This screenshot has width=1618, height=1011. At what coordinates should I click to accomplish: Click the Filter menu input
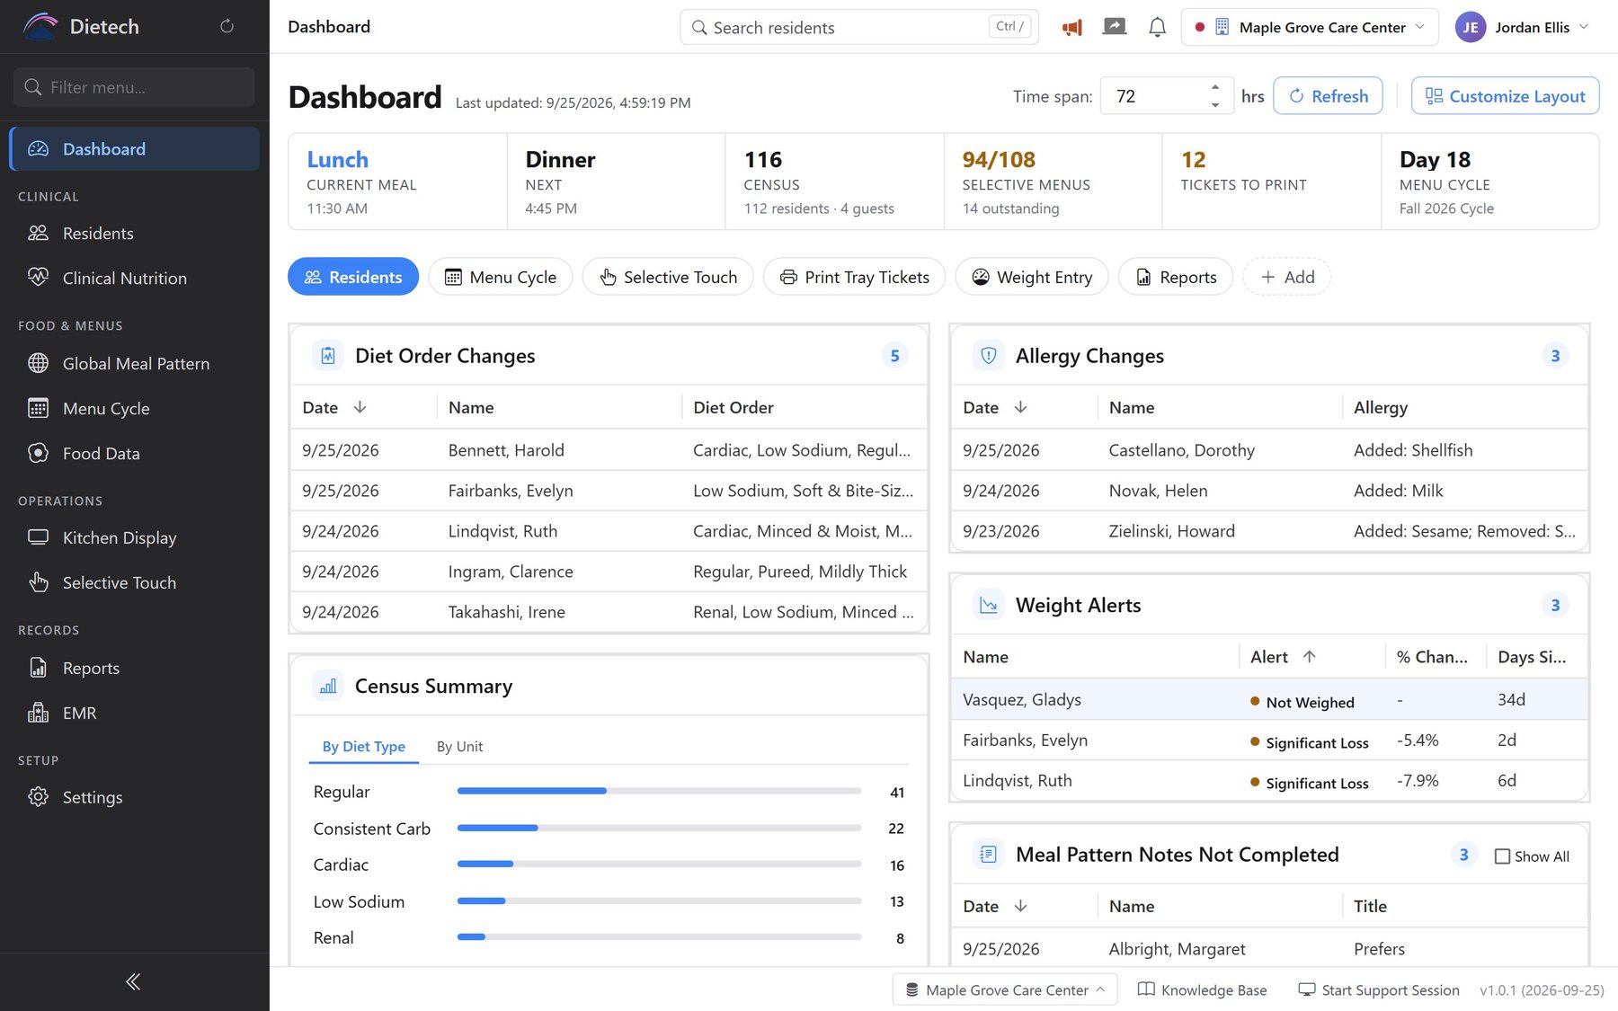click(134, 87)
